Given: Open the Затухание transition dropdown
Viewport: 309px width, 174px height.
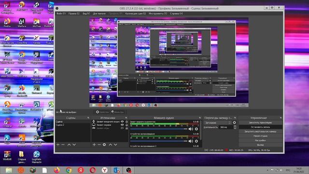Looking at the screenshot, I should coord(217,123).
